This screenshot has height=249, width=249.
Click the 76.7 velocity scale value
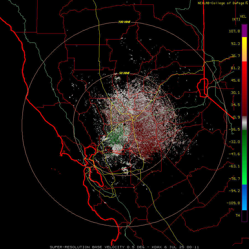coord(235,56)
